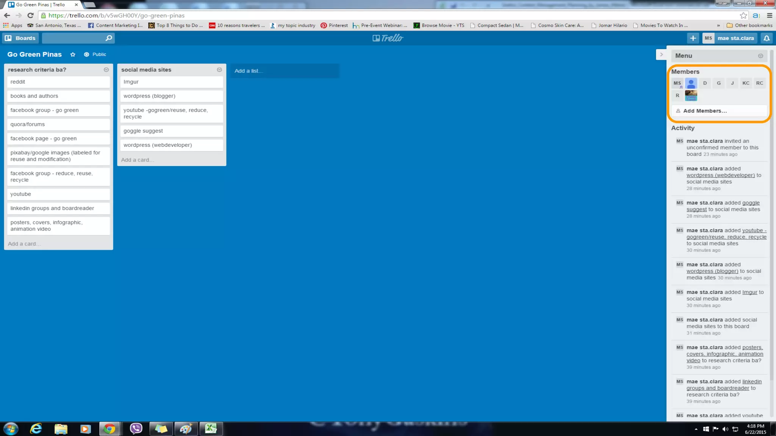
Task: Collapse the Menu sidebar with the arrow
Action: 661,54
